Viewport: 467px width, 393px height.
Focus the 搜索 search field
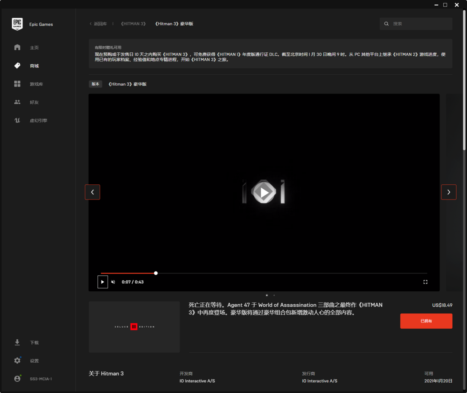(416, 23)
